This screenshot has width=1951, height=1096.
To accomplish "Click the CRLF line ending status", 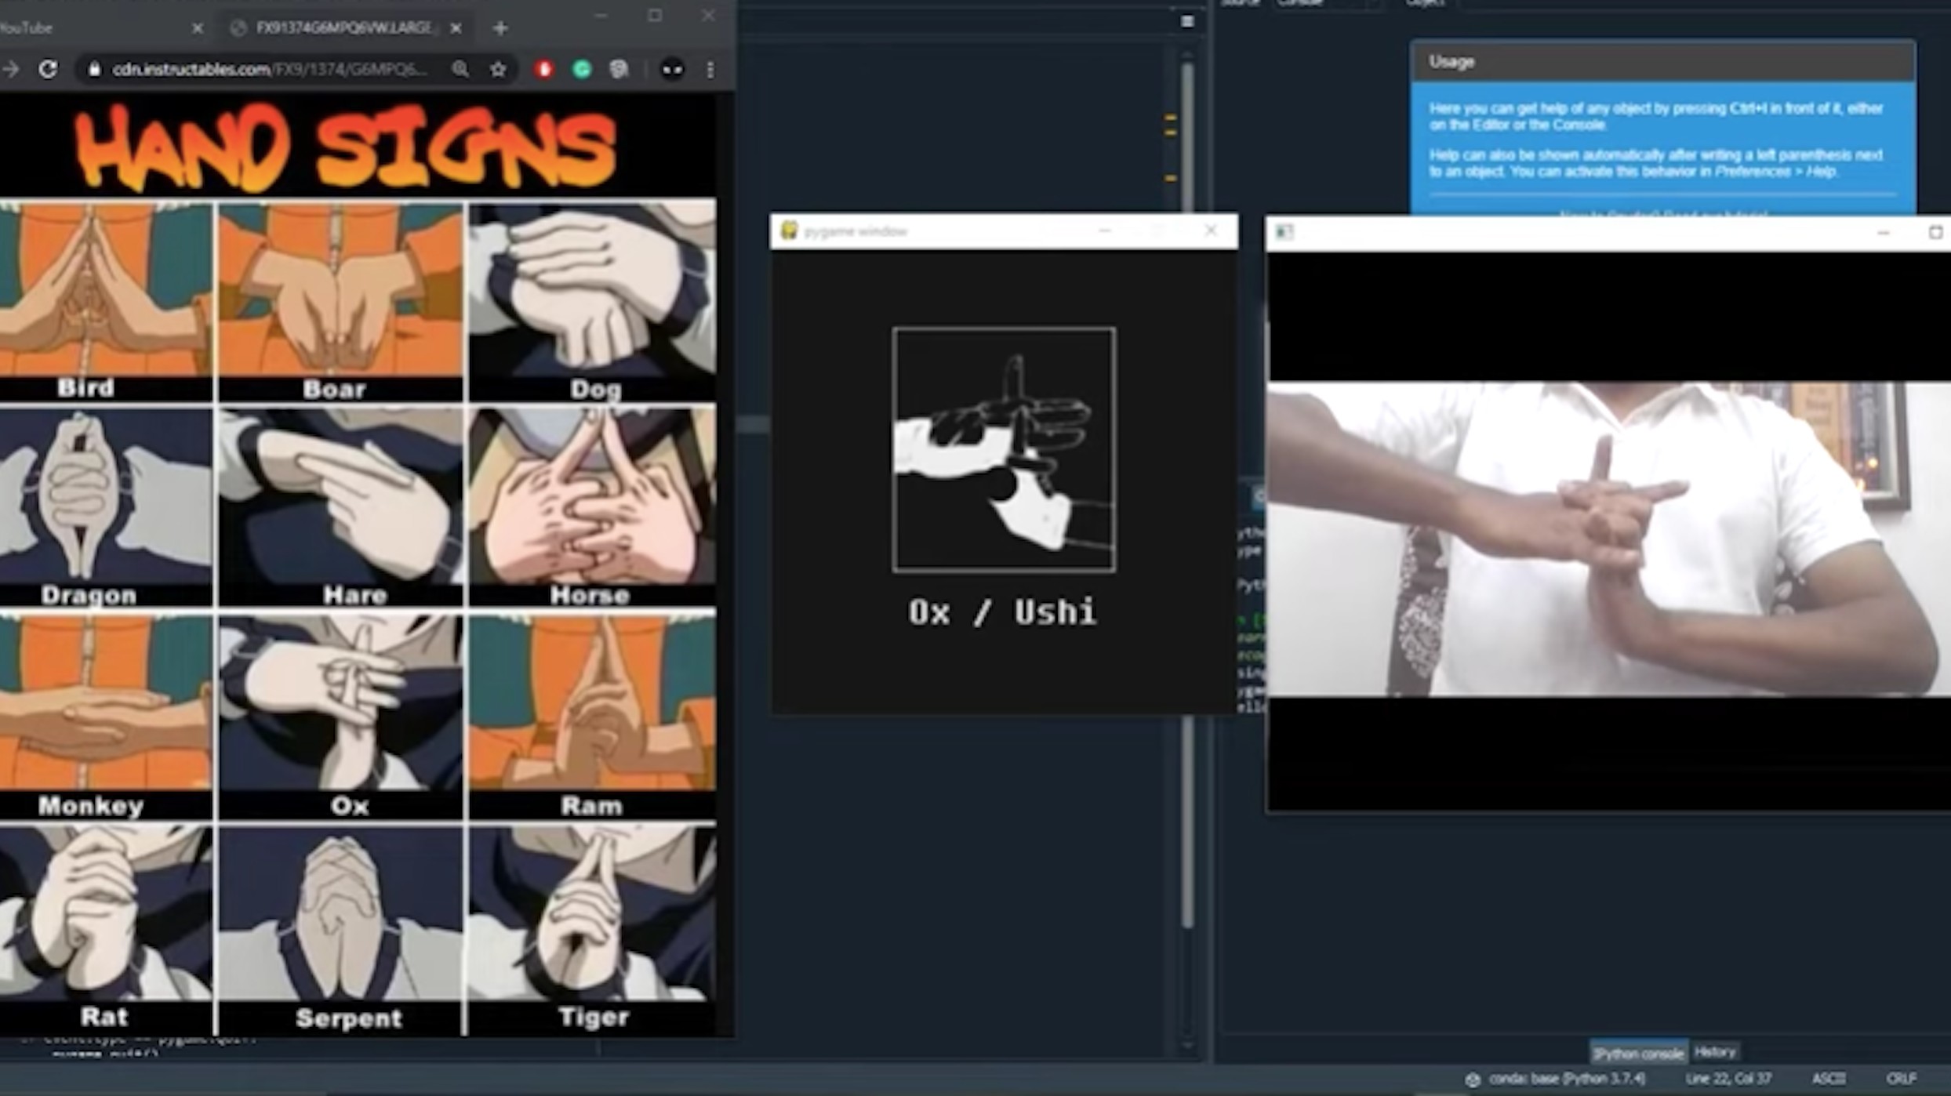I will point(1902,1079).
